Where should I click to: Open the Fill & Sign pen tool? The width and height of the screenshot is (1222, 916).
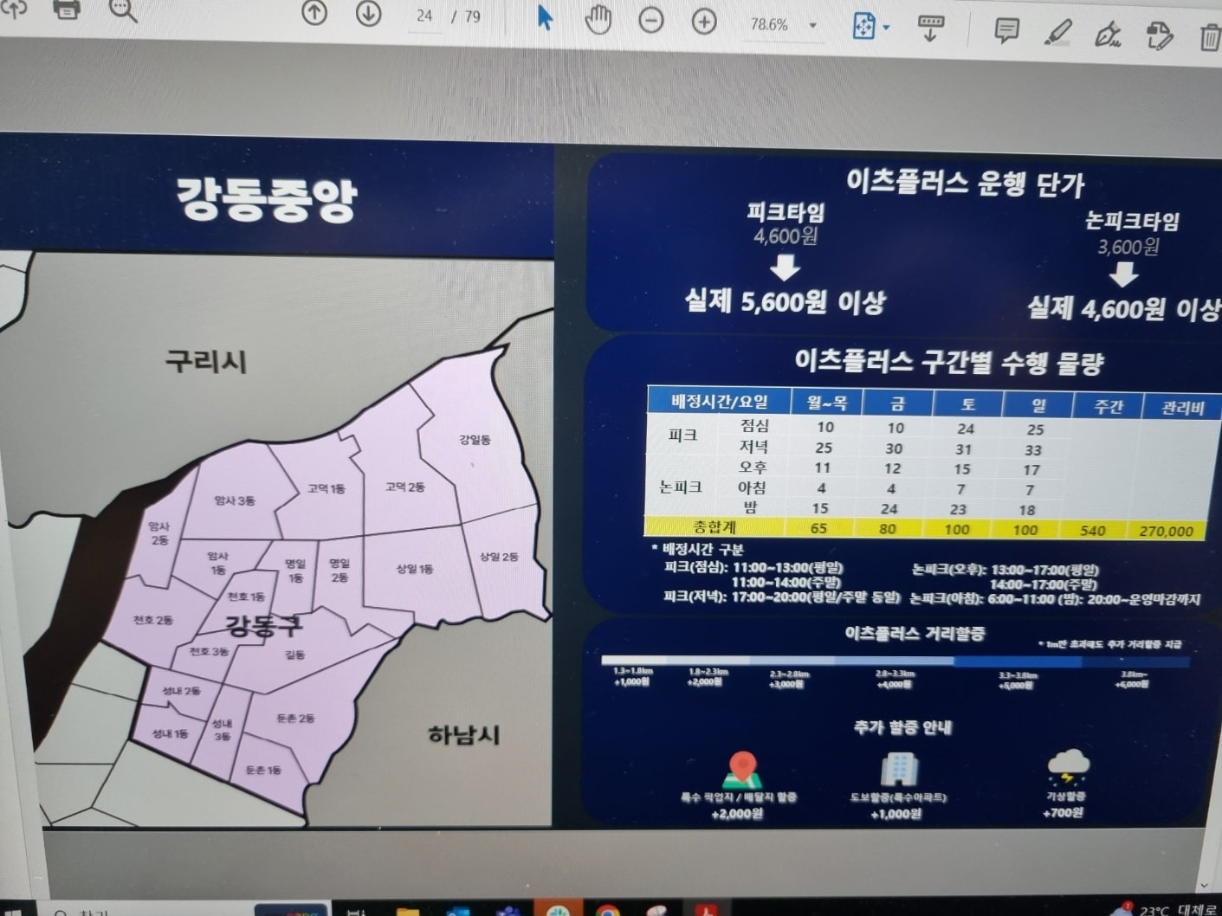(x=1109, y=29)
